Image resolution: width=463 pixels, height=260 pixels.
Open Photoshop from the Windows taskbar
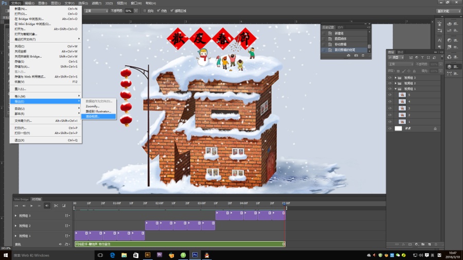coord(195,255)
